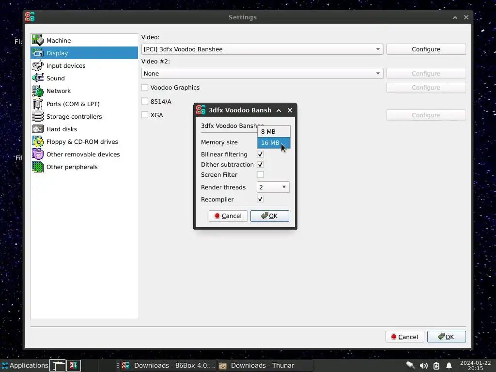The height and width of the screenshot is (372, 496).
Task: Open Ports (COM & LPT) icon
Action: (x=38, y=104)
